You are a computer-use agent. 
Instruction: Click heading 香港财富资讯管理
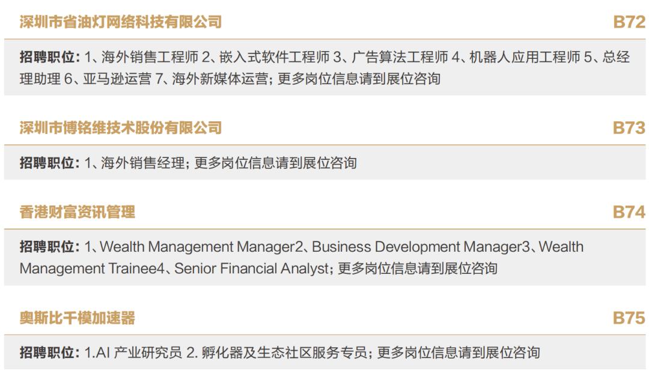pos(78,212)
